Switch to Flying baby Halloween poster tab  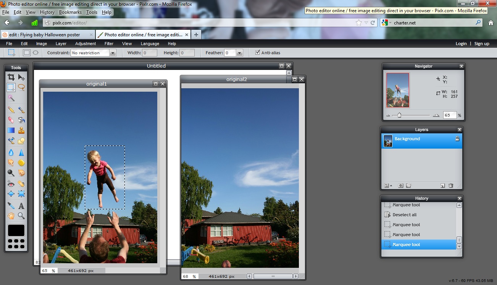(47, 34)
